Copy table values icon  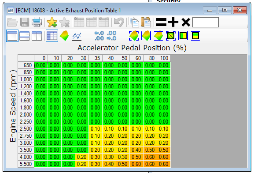[x=134, y=22]
